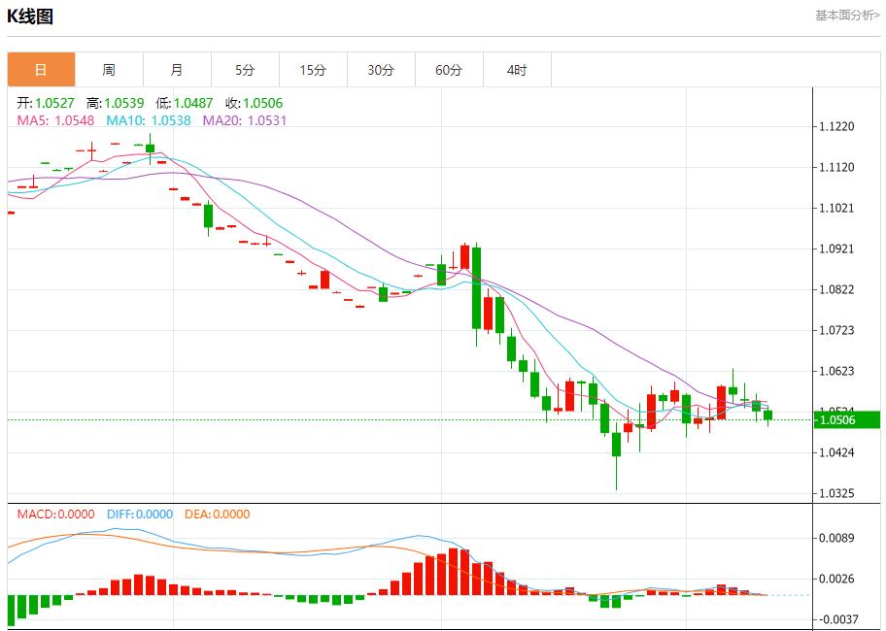Switch to 60分 timeframe
Screen dimensions: 886x631
449,70
